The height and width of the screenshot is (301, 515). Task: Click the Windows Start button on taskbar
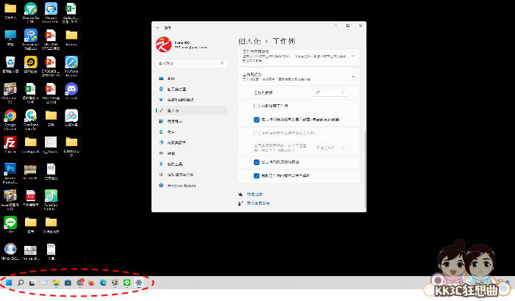click(x=9, y=282)
